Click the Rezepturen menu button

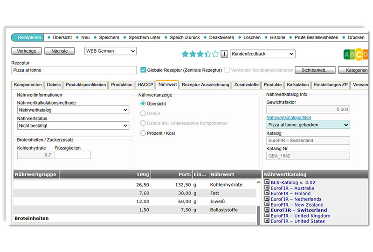click(28, 37)
